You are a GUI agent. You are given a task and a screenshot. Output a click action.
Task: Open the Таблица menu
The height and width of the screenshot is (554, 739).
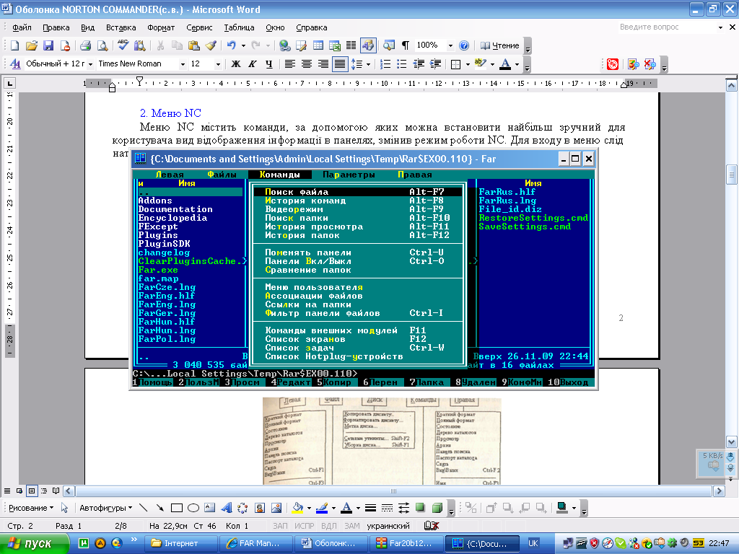(239, 27)
